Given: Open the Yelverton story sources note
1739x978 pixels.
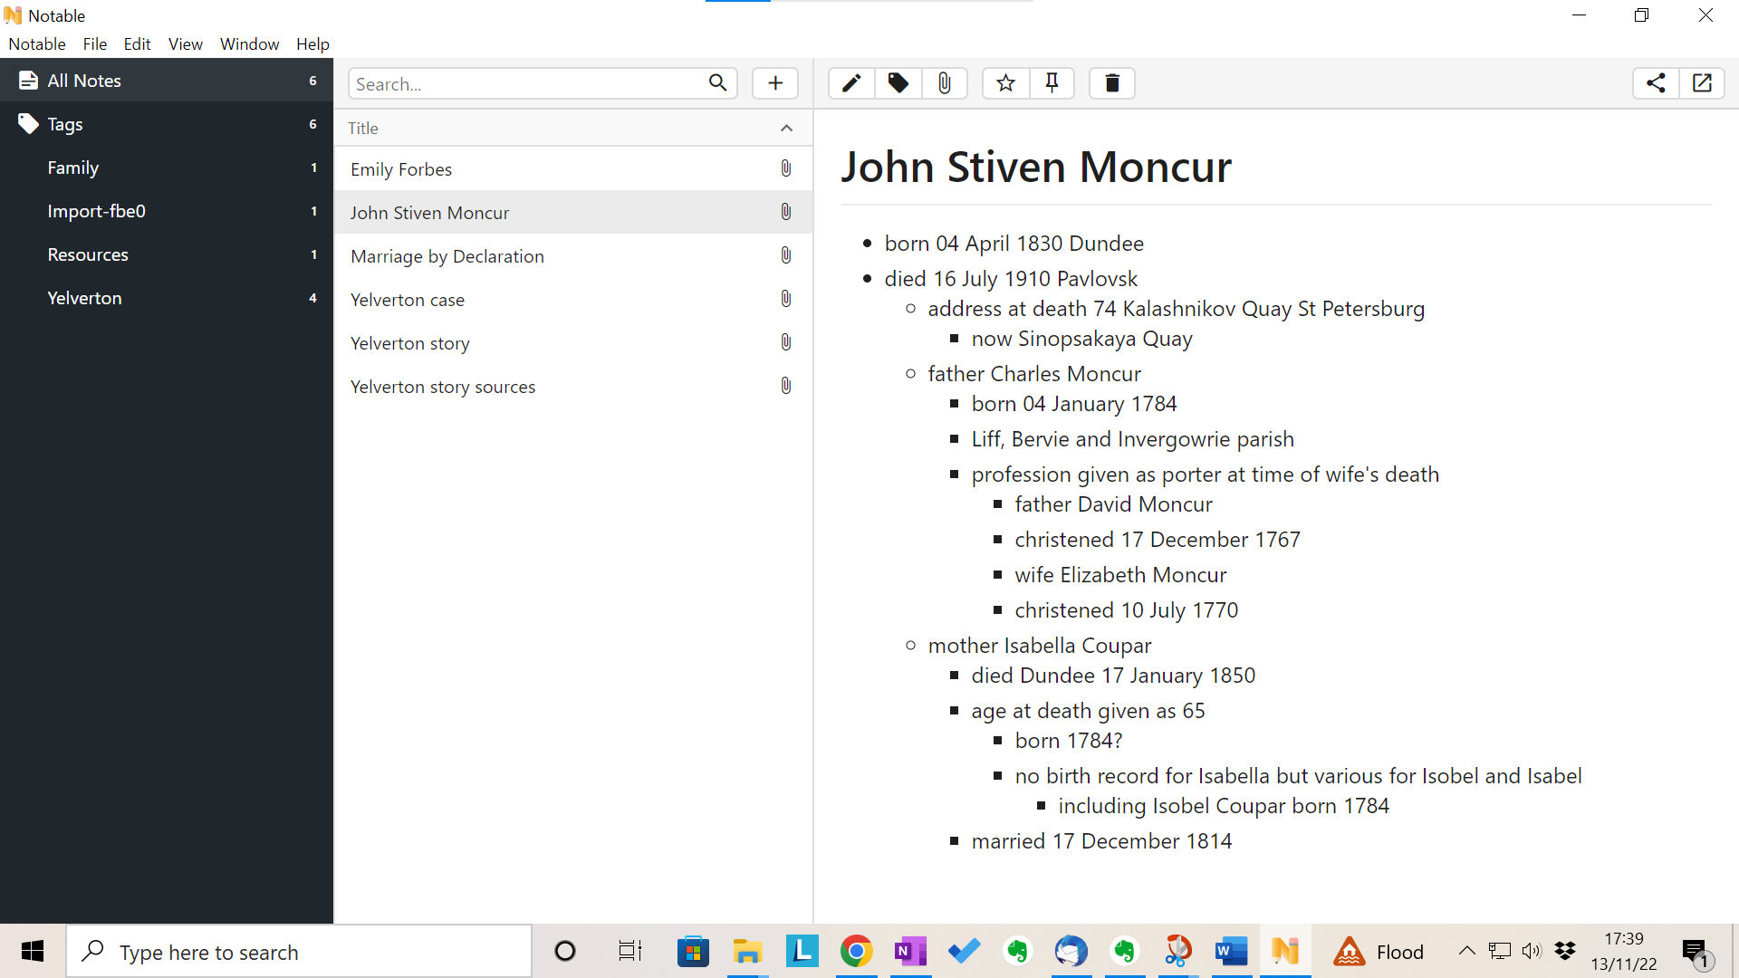Looking at the screenshot, I should (443, 387).
